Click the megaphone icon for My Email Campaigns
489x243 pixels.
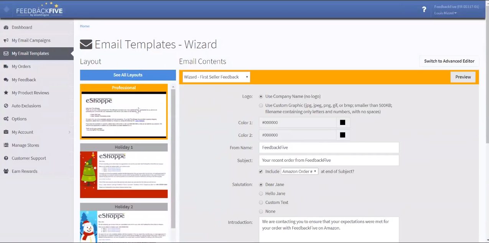(6, 41)
